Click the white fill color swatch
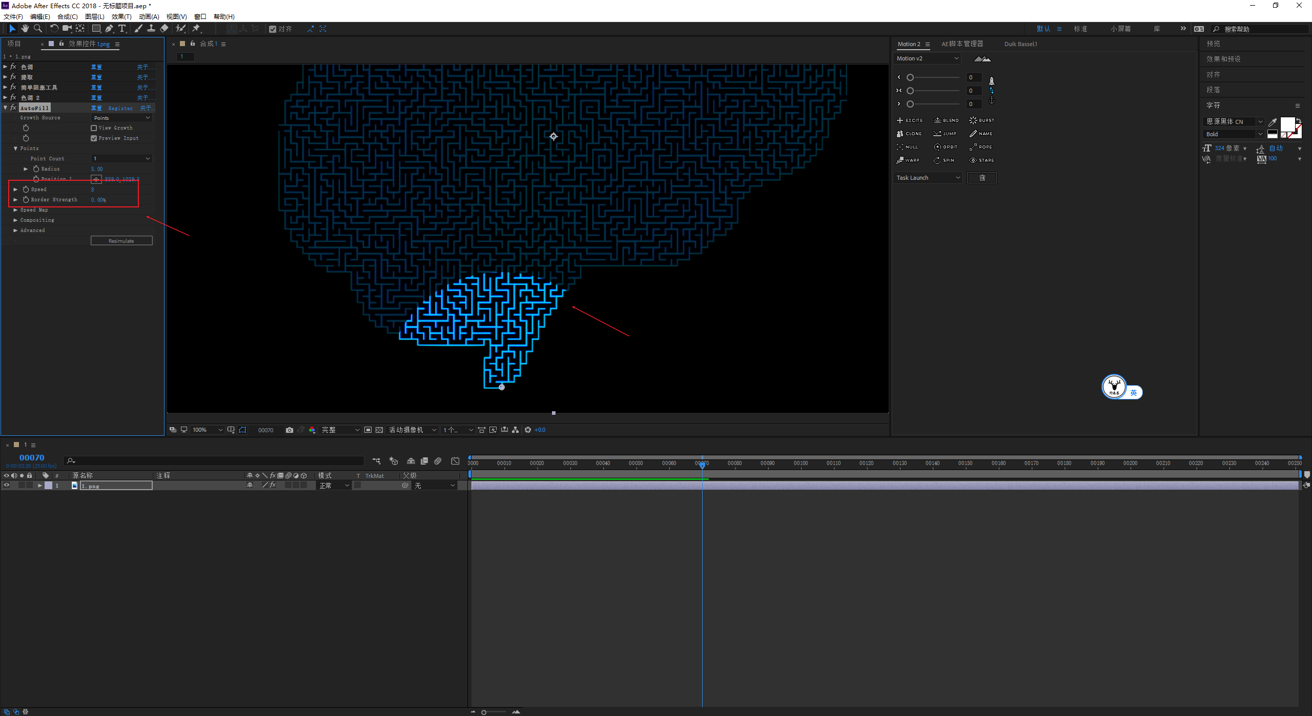The width and height of the screenshot is (1312, 716). [1287, 124]
